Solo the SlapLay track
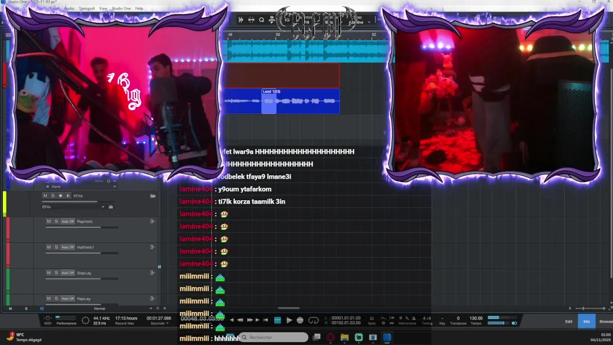The height and width of the screenshot is (345, 613). coord(56,273)
